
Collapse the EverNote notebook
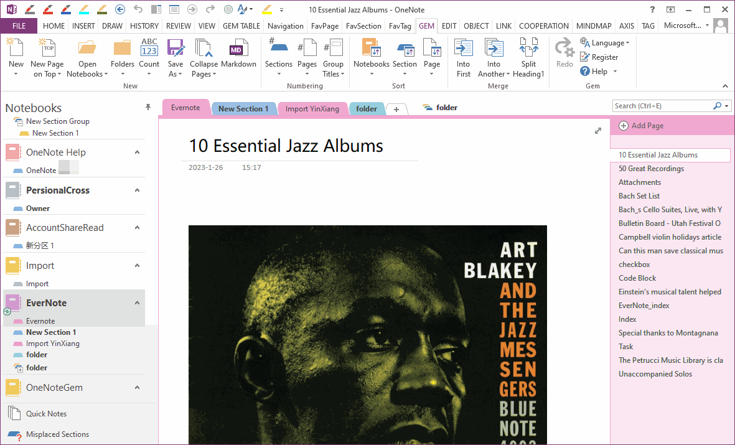pos(138,303)
